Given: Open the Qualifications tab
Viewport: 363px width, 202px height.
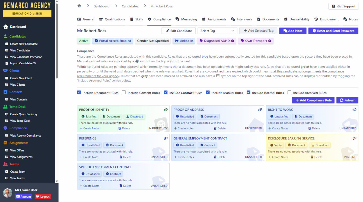Looking at the screenshot, I should point(112,19).
